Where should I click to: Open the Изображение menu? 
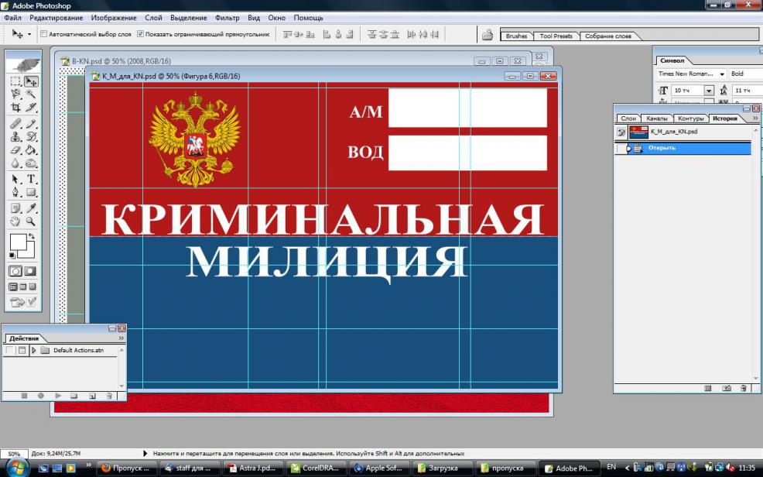[x=114, y=18]
